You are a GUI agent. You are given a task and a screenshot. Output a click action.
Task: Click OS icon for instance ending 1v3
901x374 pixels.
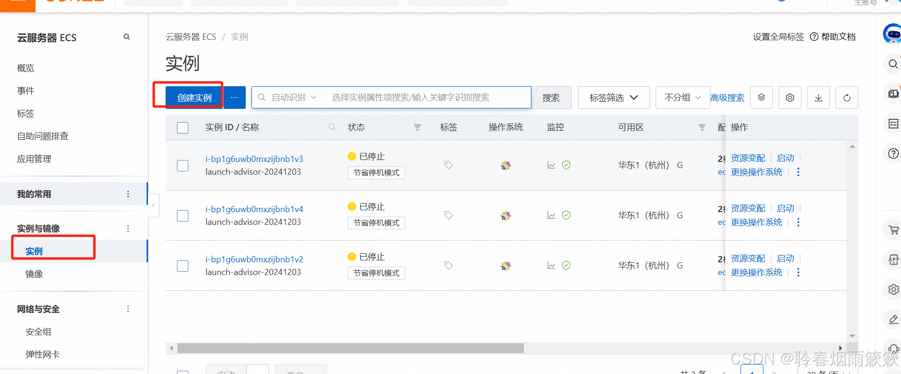(506, 165)
